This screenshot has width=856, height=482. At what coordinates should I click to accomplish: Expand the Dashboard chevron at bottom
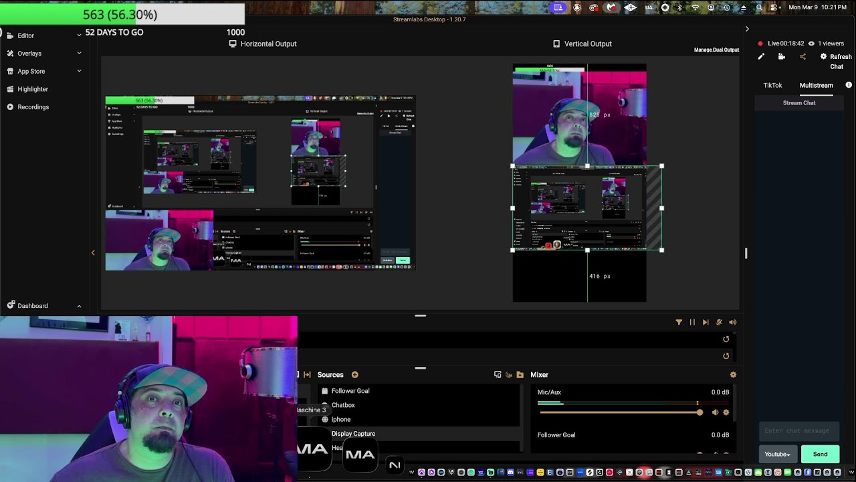pyautogui.click(x=79, y=306)
